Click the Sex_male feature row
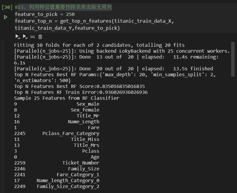The image size is (237, 193). pyautogui.click(x=88, y=104)
